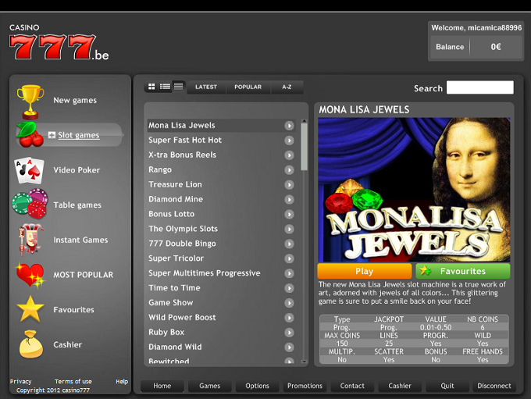Open Video Poker category label
Viewport: 531px width, 399px height.
77,170
